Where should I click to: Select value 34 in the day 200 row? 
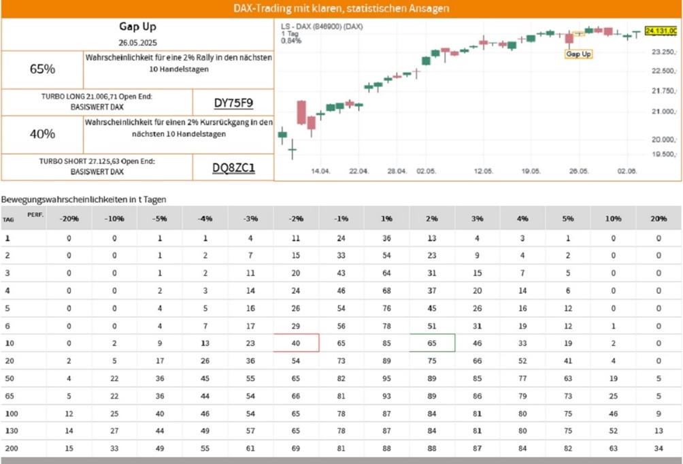(659, 448)
